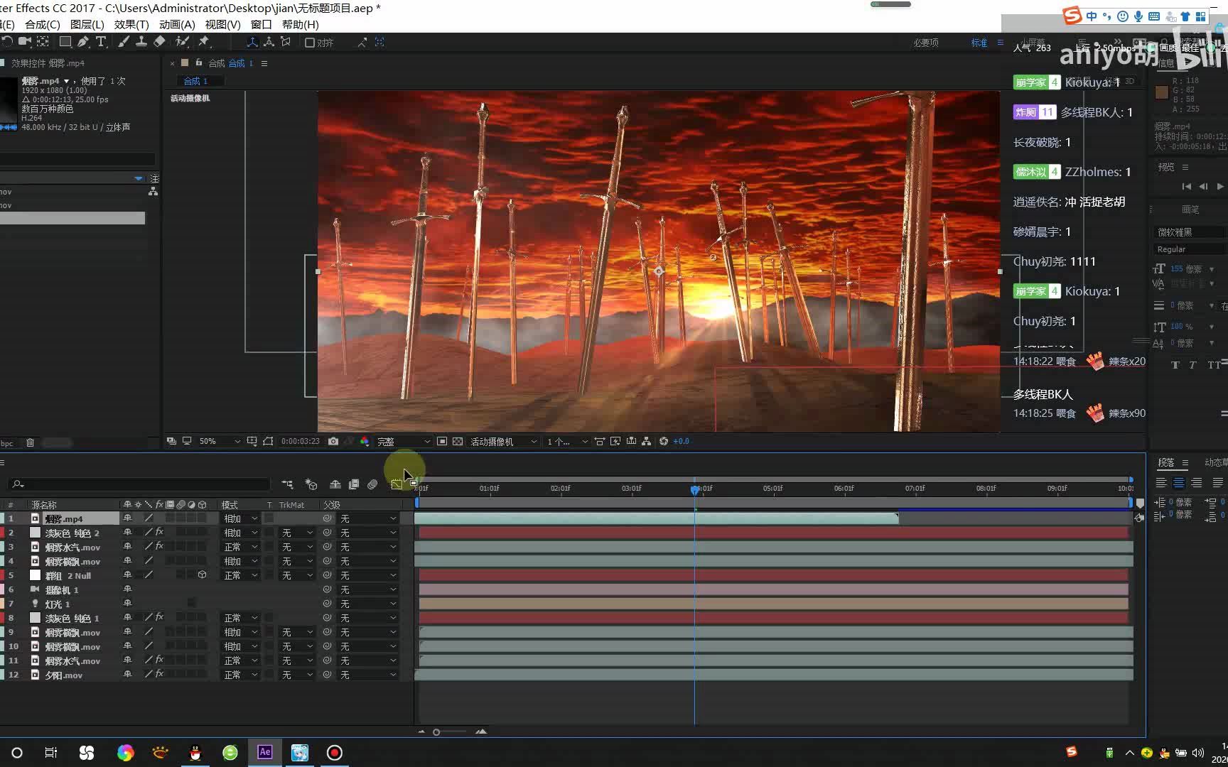The width and height of the screenshot is (1228, 767).
Task: Select the Roto Brush tool
Action: [x=183, y=42]
